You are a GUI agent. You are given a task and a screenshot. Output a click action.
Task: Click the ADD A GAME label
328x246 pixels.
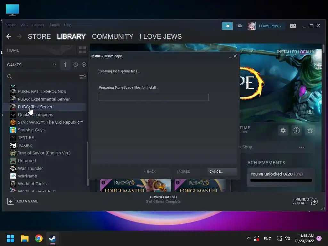coord(27,201)
